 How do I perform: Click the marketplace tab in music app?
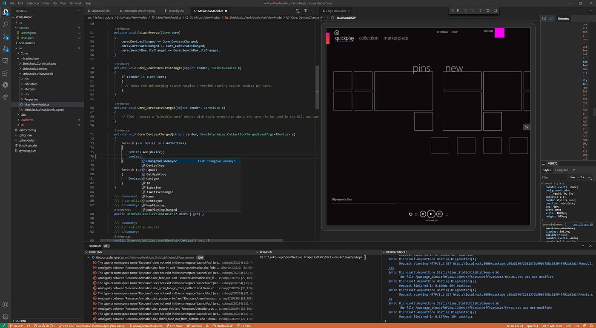(396, 38)
